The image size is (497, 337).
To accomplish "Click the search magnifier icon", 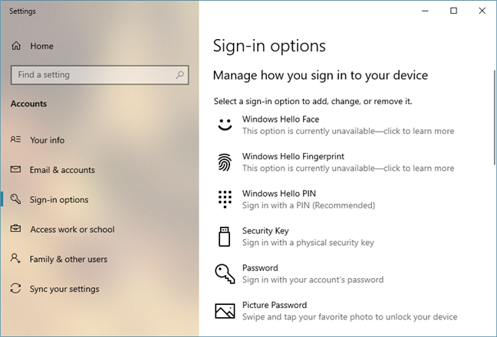I will [179, 75].
